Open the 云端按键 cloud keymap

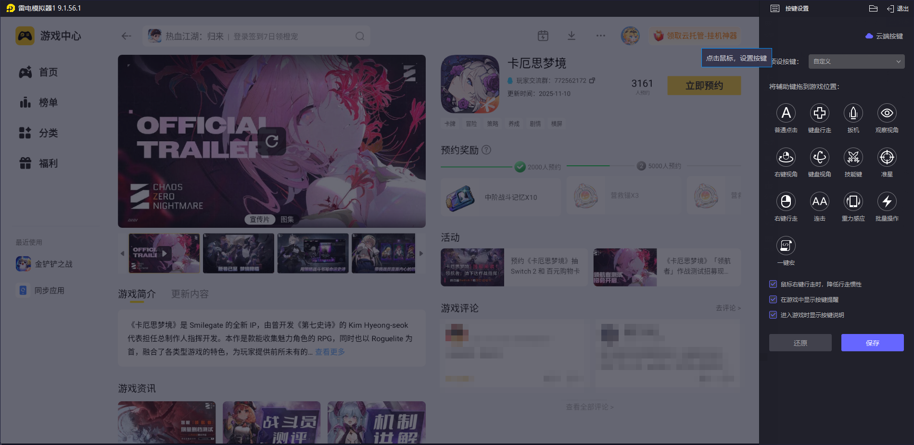tap(884, 36)
